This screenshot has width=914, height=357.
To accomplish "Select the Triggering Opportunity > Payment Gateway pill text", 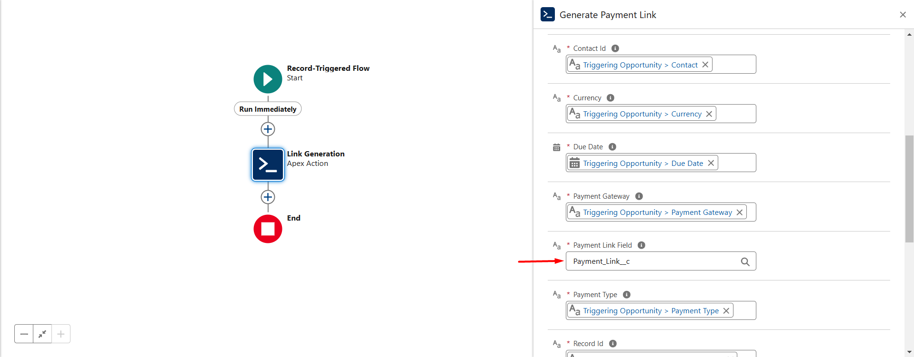I will [x=657, y=212].
